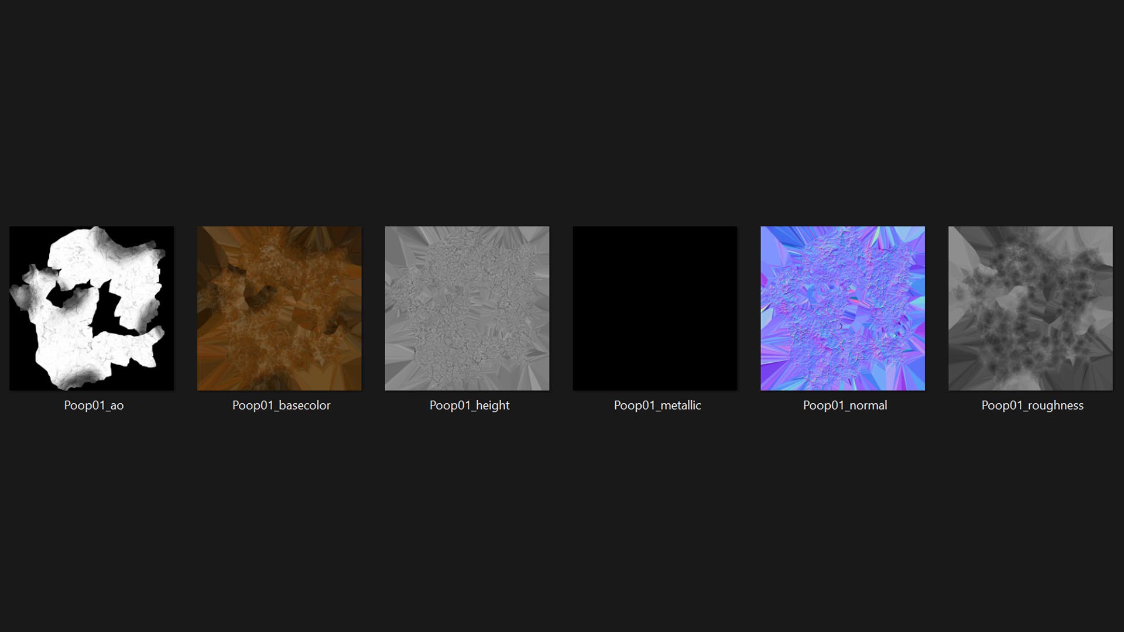The height and width of the screenshot is (632, 1124).
Task: Select the purple Poop01_normal map thumbnail
Action: pyautogui.click(x=843, y=308)
